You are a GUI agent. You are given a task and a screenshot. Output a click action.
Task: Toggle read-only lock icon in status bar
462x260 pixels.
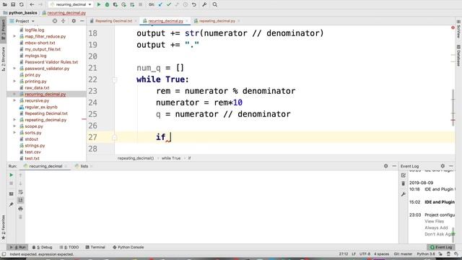pos(440,253)
